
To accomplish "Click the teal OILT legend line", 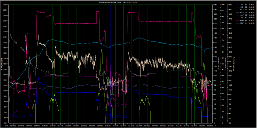I will tap(238, 10).
